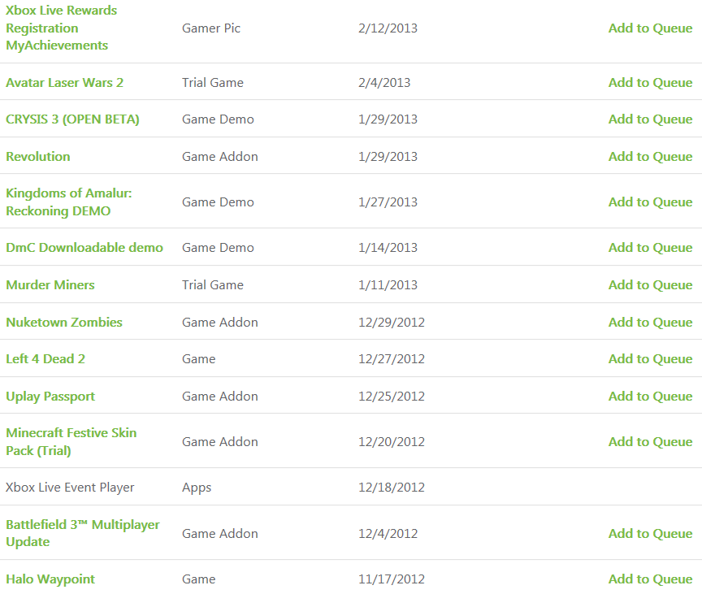Image resolution: width=702 pixels, height=594 pixels.
Task: Open Left 4 Dead 2 link
Action: coord(45,359)
